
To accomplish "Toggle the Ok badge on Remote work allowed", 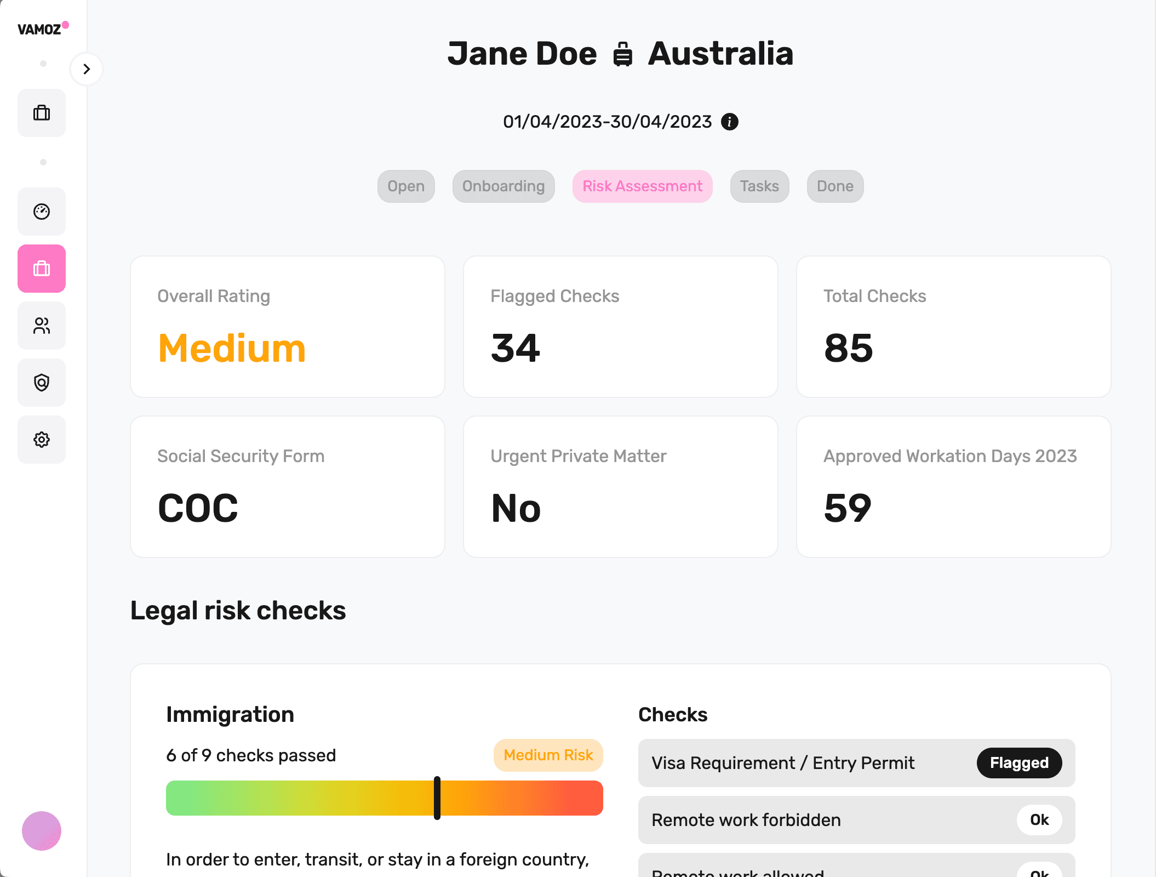I will coord(1039,872).
